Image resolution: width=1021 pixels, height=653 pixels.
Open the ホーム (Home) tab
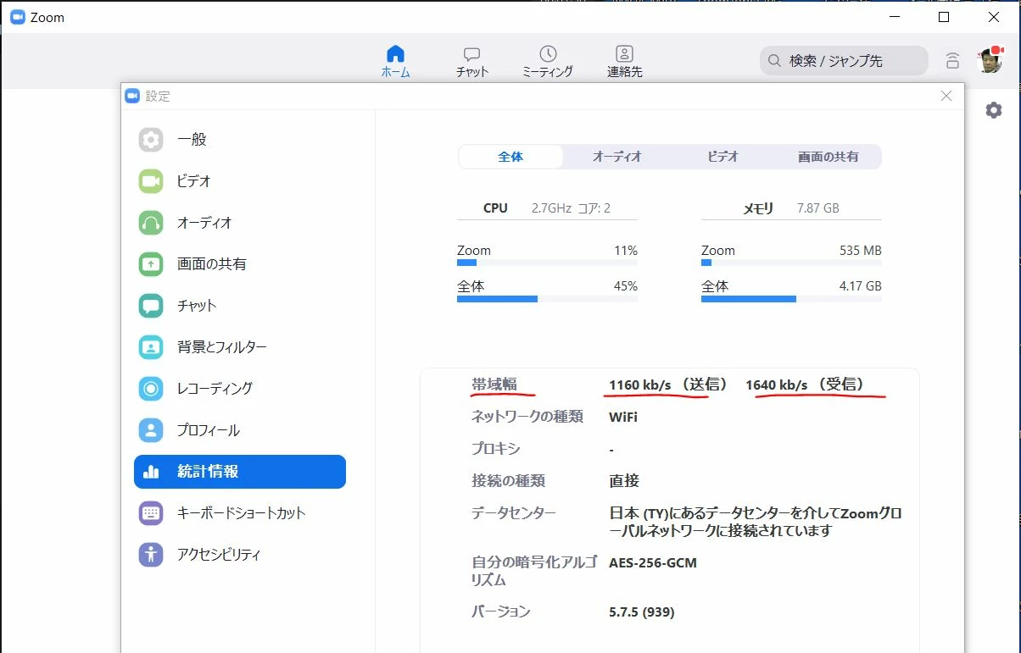(395, 61)
